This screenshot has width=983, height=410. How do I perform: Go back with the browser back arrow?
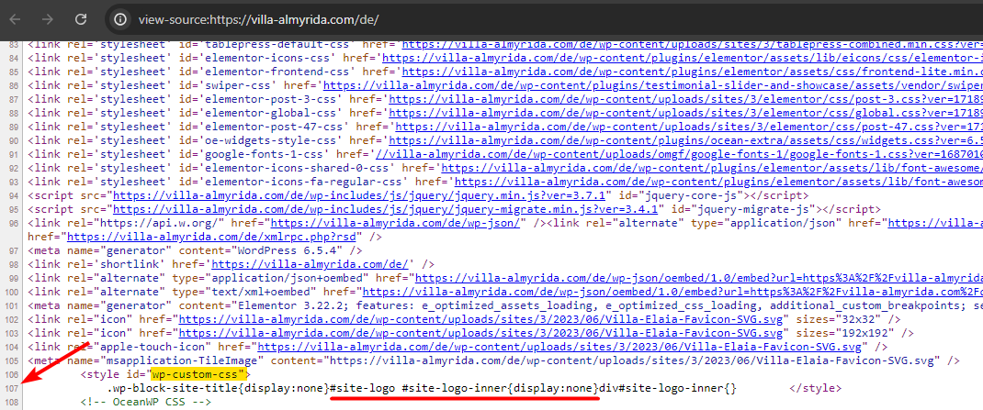tap(15, 19)
